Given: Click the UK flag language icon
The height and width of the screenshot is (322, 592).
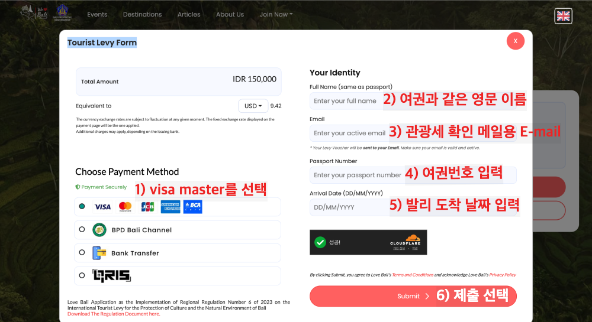Looking at the screenshot, I should pyautogui.click(x=563, y=16).
